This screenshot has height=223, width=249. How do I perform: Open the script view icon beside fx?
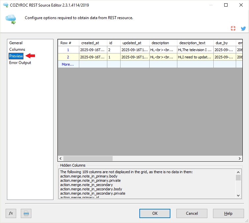click(x=26, y=213)
